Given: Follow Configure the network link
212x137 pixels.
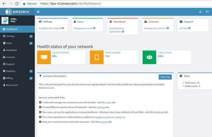Looking at the screenshot, I should 51,28.
